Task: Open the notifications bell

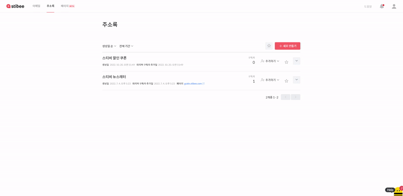Action: coord(382,6)
